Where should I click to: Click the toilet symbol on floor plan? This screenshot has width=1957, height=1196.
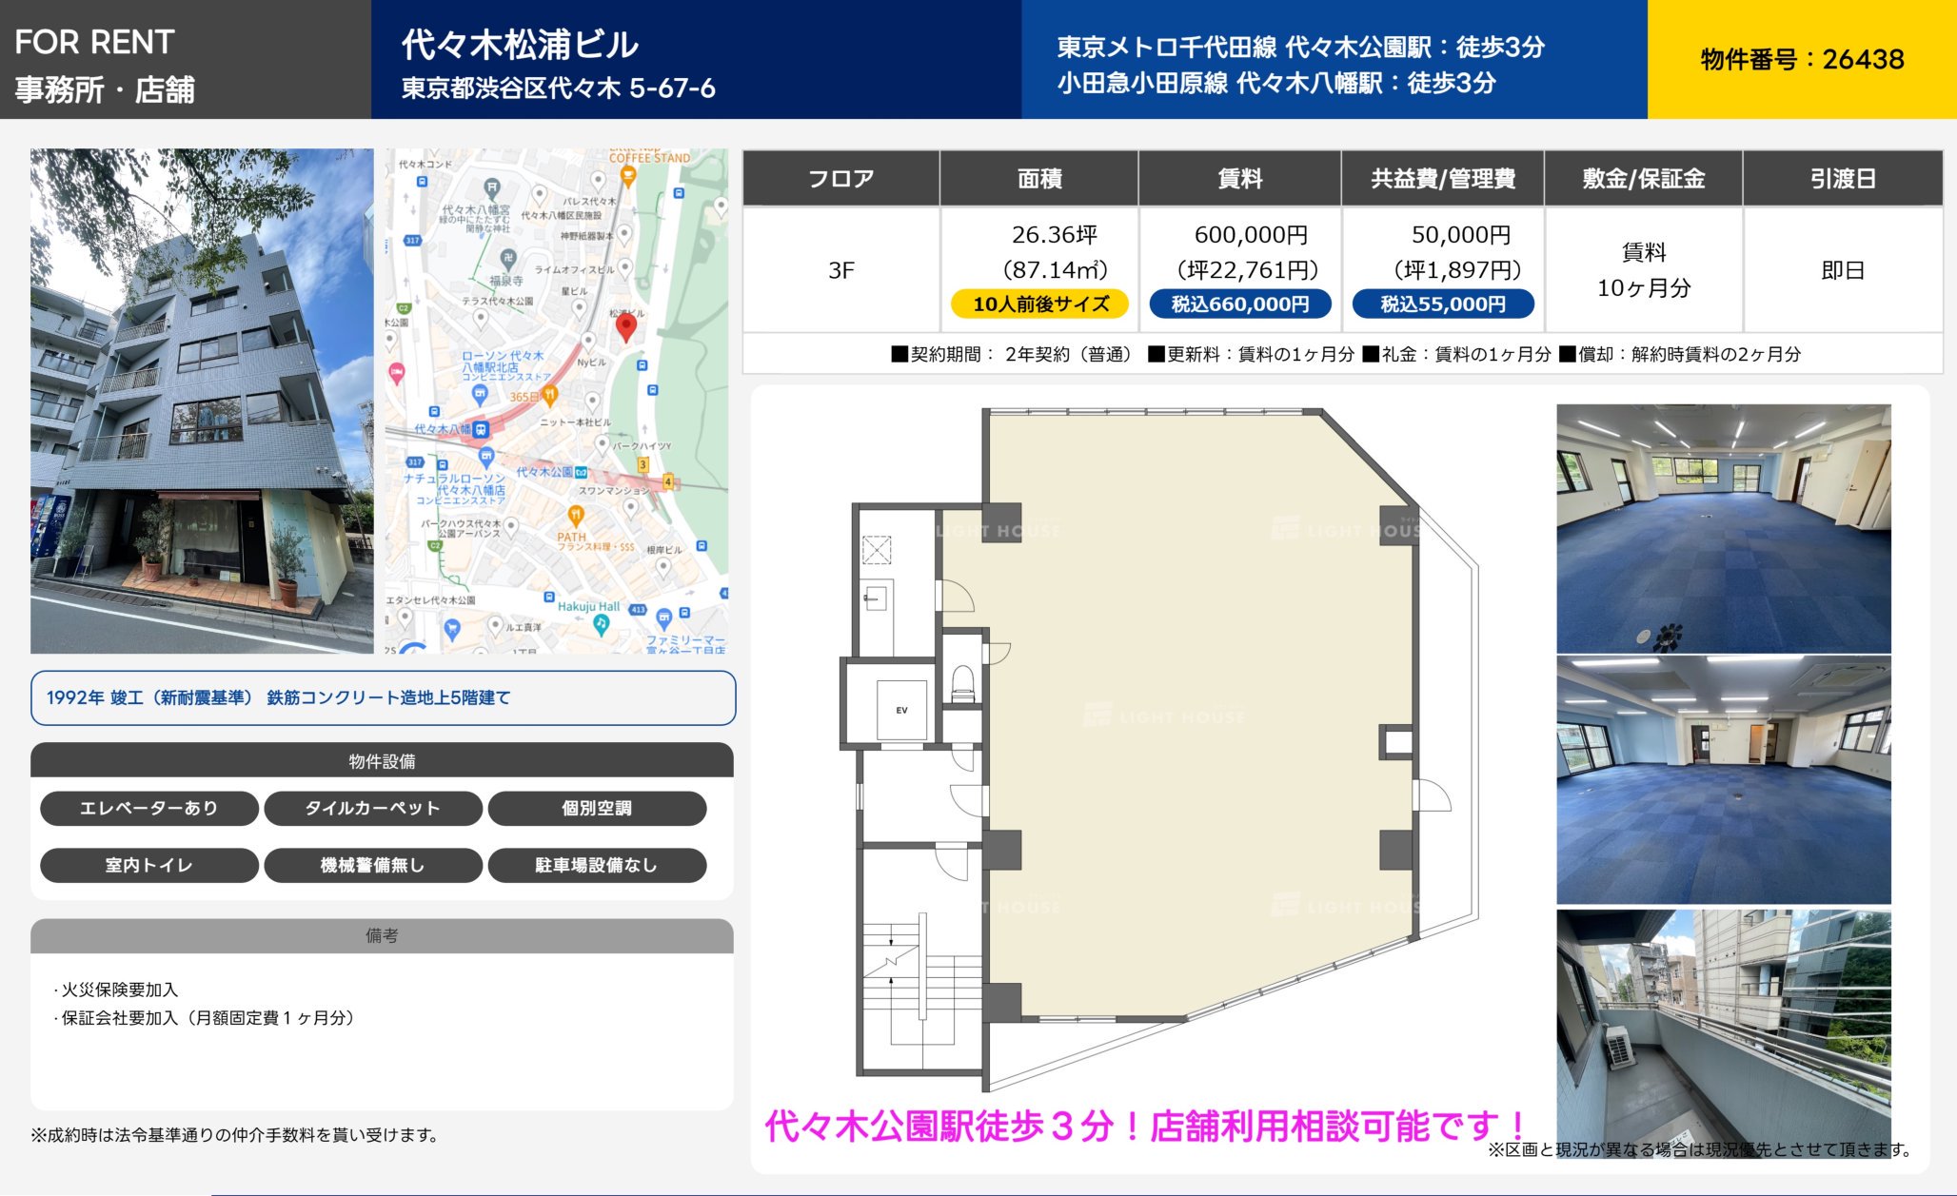pos(963,682)
